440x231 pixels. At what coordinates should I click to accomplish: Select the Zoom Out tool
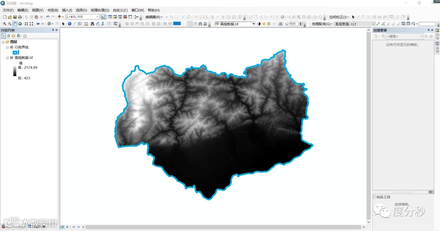tap(9, 24)
